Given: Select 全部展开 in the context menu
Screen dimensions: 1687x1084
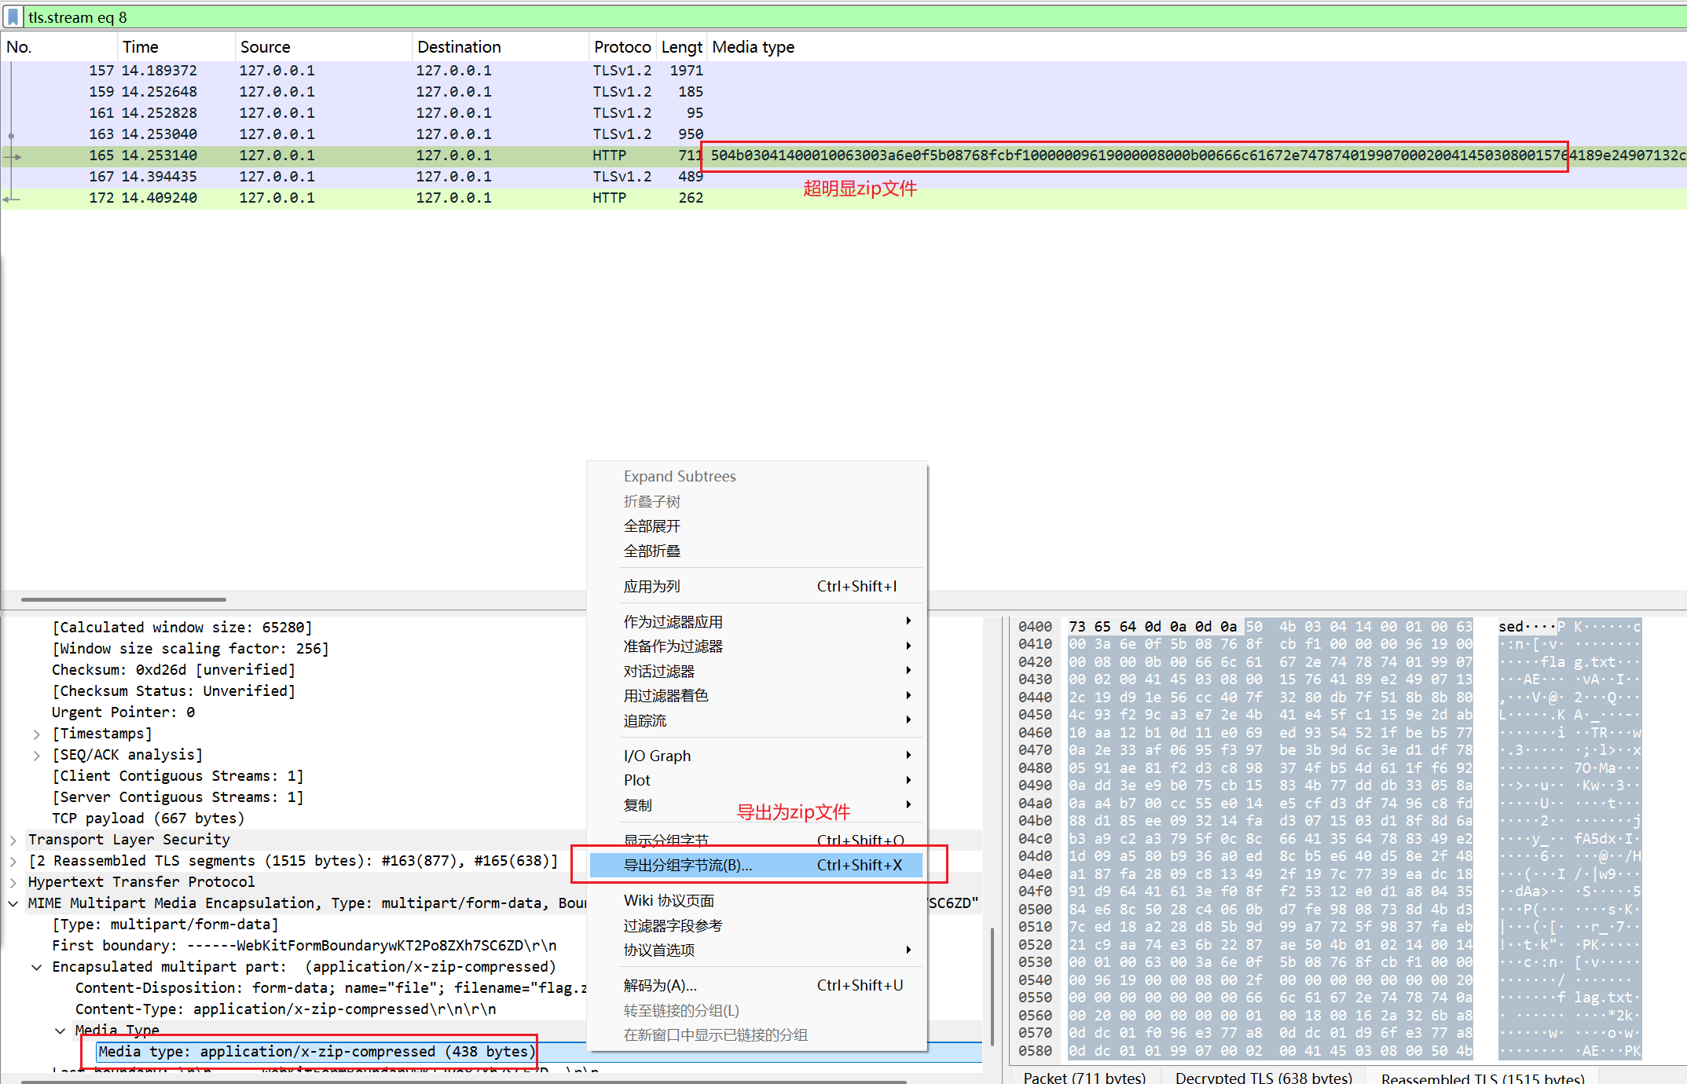Looking at the screenshot, I should point(651,526).
